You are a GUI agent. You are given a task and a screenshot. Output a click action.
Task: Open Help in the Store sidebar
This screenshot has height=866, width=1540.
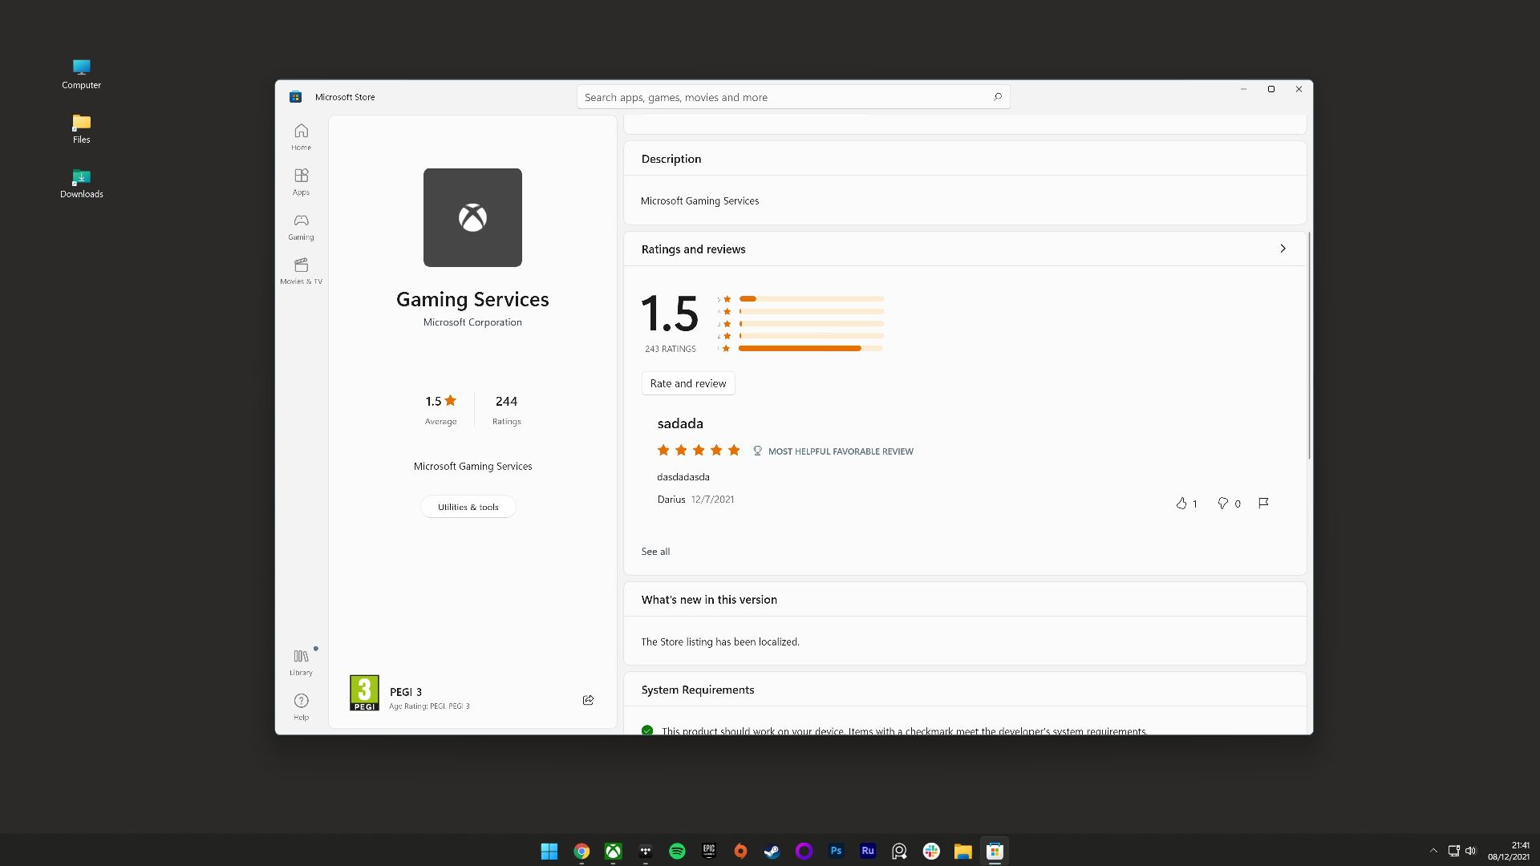pyautogui.click(x=301, y=706)
